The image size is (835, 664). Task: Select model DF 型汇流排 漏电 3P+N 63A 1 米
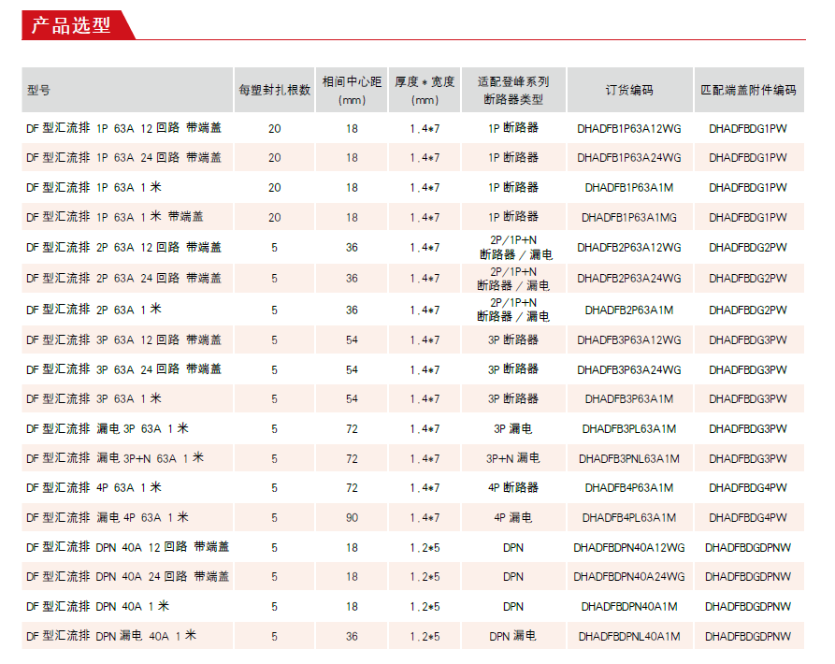[x=115, y=458]
